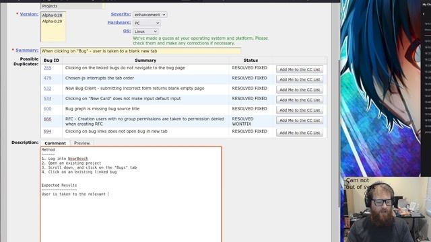
Task: Open the OS dropdown showing Linux
Action: coord(145,32)
